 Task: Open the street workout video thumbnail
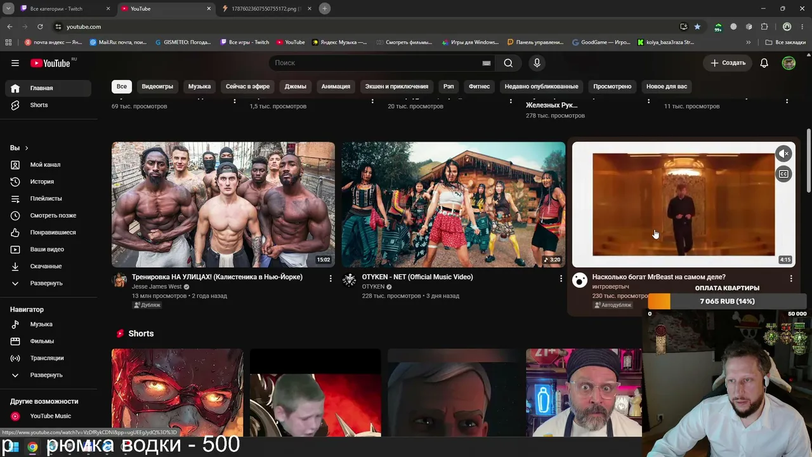pos(223,204)
